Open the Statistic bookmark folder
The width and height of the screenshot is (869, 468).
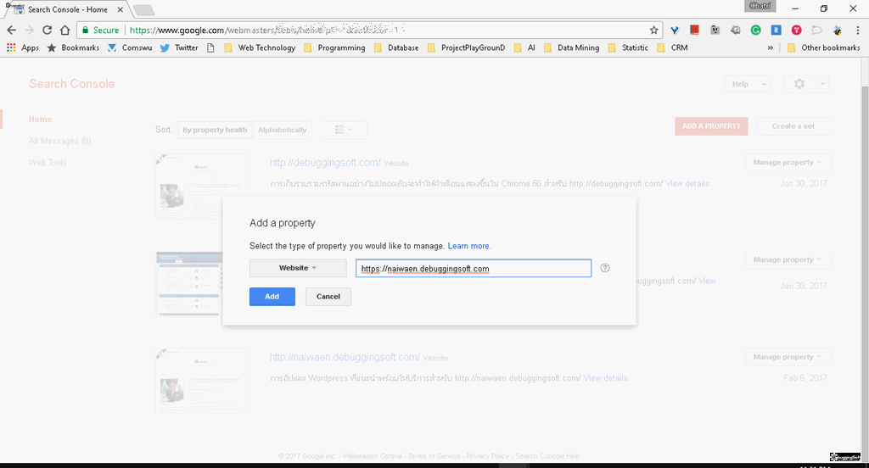[628, 47]
